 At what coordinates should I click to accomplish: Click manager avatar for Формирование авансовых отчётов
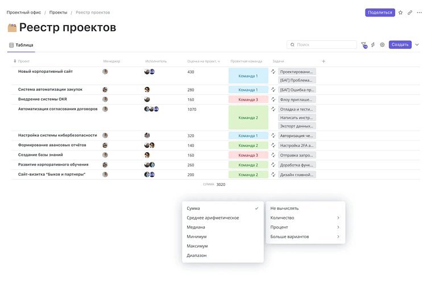(x=105, y=145)
